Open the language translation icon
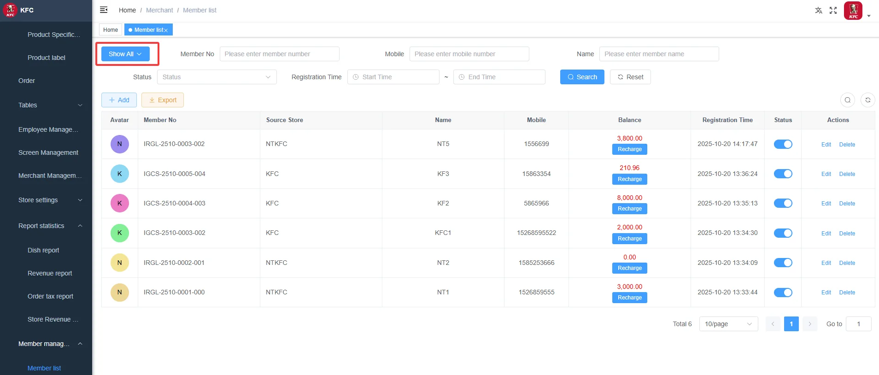879x375 pixels. pos(819,10)
